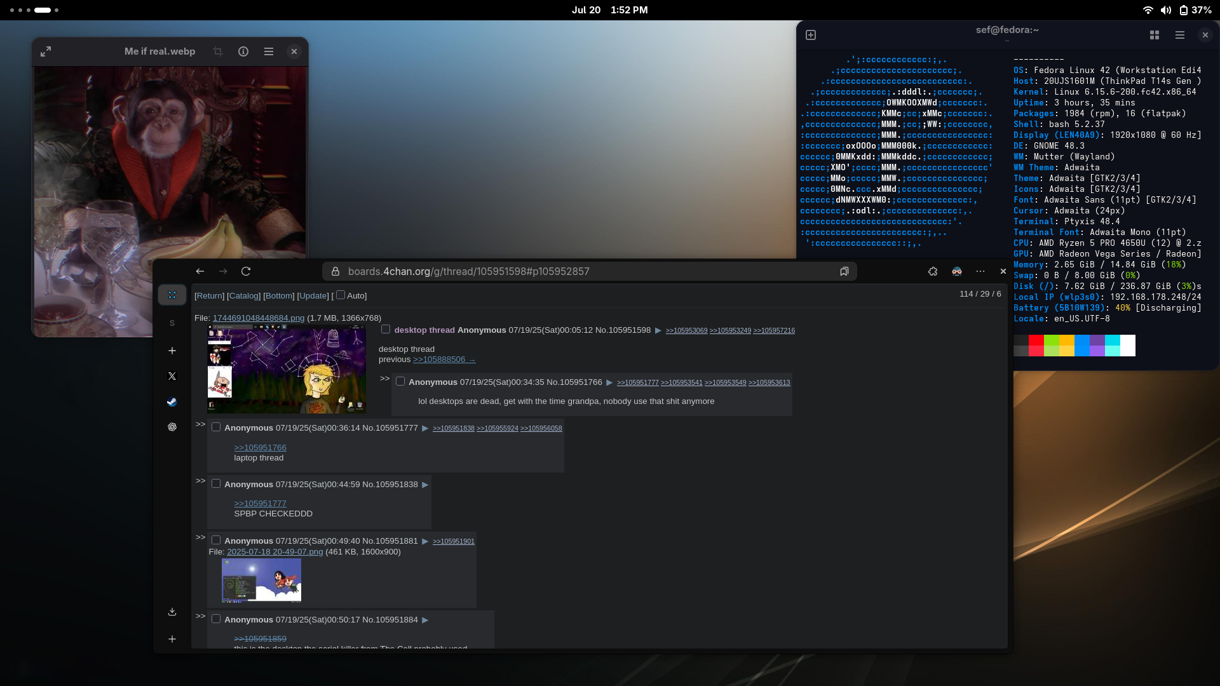1220x686 pixels.
Task: Open post menu arrow for No.105951881
Action: click(425, 541)
